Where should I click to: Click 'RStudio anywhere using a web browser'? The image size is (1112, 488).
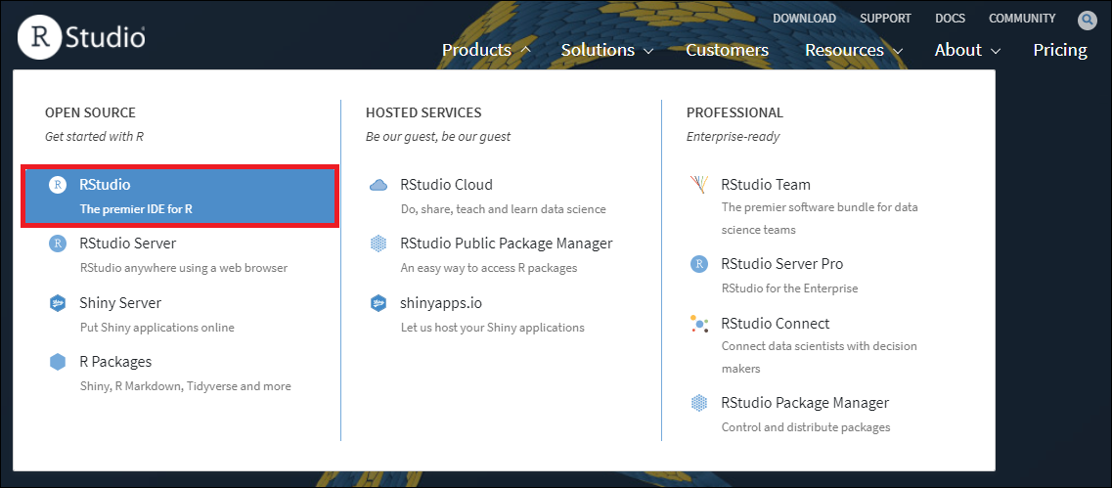pos(184,268)
